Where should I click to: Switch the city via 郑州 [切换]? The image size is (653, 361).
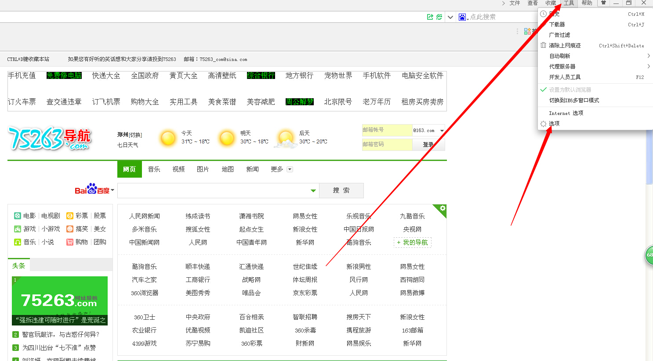(x=135, y=135)
